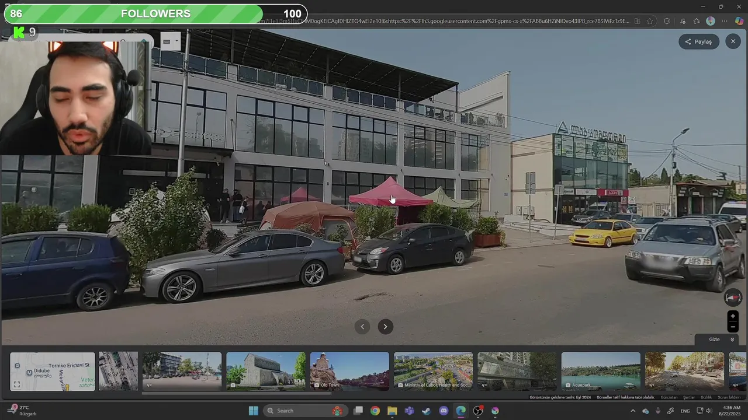748x420 pixels.
Task: Switch the ENG input language
Action: [x=685, y=411]
